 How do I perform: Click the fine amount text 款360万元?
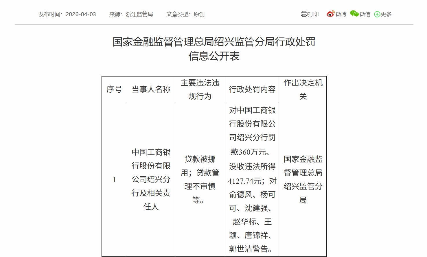(248, 152)
